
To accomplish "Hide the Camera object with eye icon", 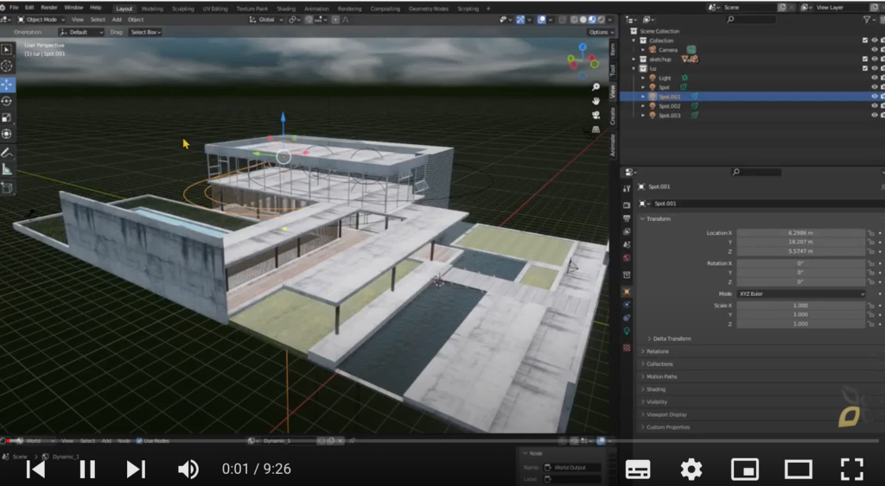I will pos(875,49).
